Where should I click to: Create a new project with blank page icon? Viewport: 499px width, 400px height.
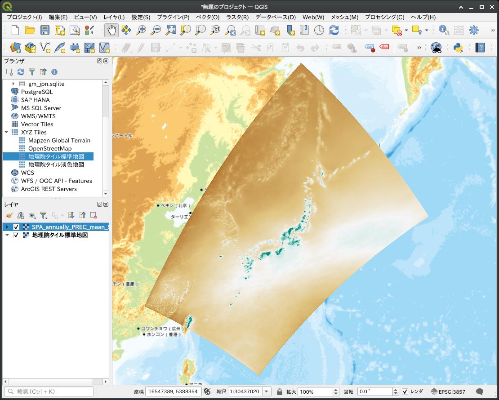pyautogui.click(x=15, y=30)
